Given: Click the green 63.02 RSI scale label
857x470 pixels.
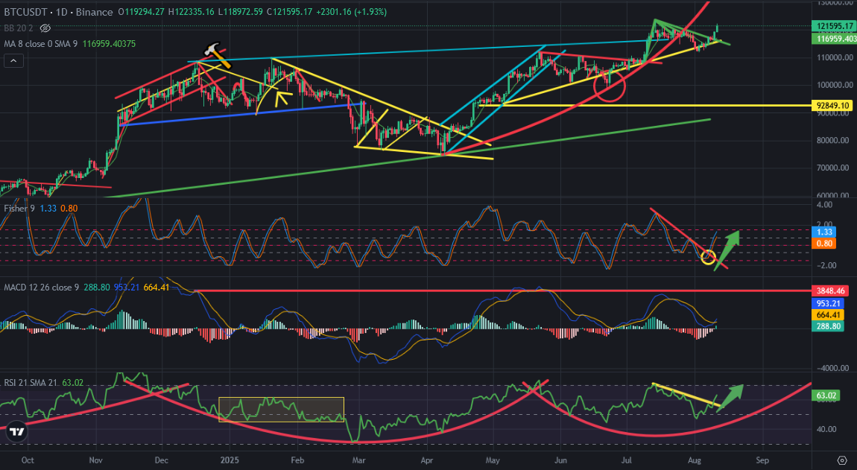Looking at the screenshot, I should tap(826, 395).
